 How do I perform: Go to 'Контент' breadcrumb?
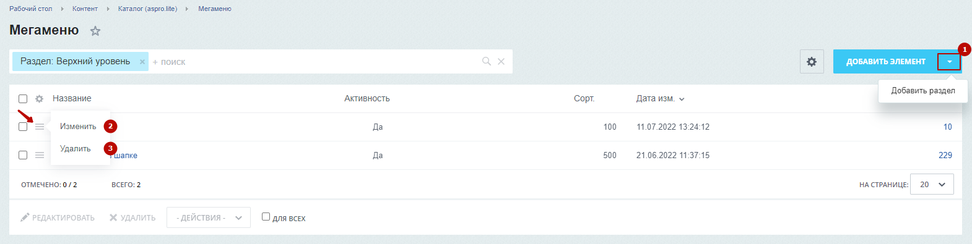tap(85, 9)
